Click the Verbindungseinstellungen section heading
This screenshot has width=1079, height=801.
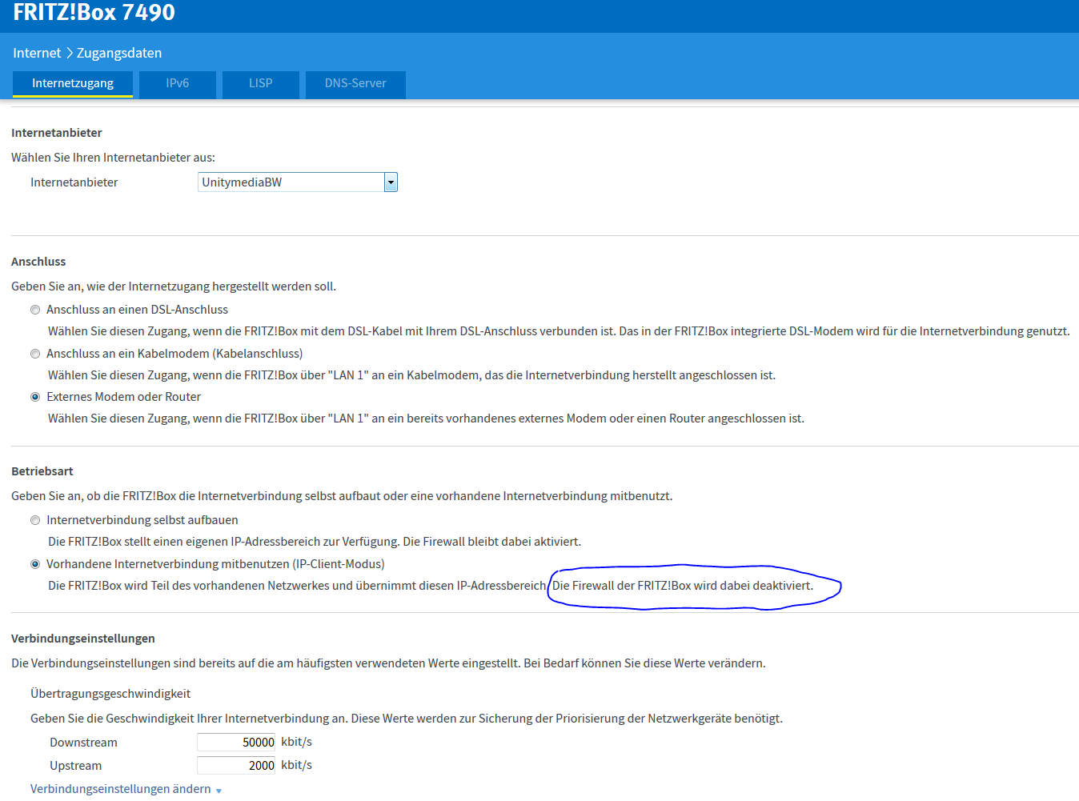tap(83, 639)
